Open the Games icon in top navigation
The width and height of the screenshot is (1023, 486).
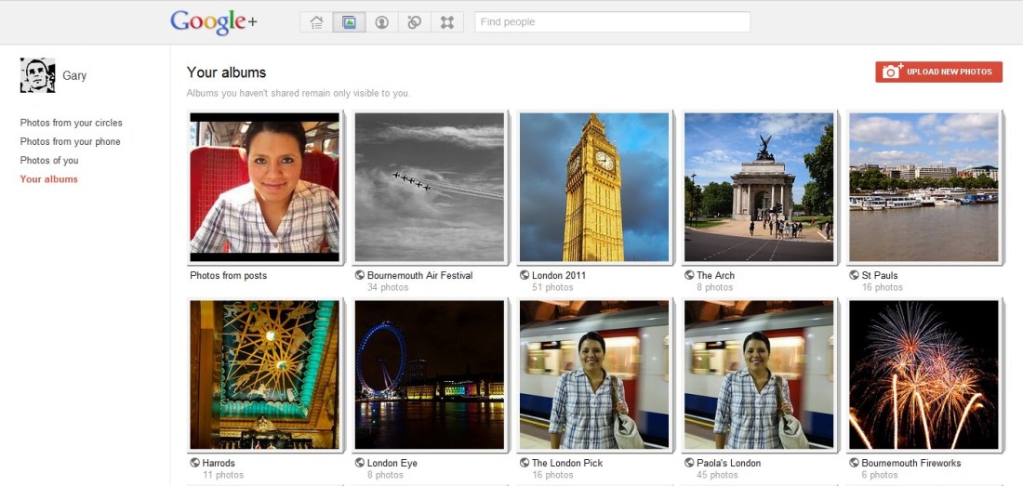tap(447, 22)
